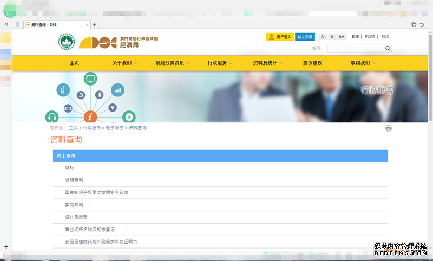
Task: Switch language to PORT
Action: [370, 37]
